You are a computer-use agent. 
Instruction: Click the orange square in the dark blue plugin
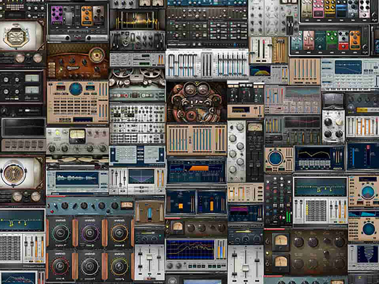pos(181,206)
